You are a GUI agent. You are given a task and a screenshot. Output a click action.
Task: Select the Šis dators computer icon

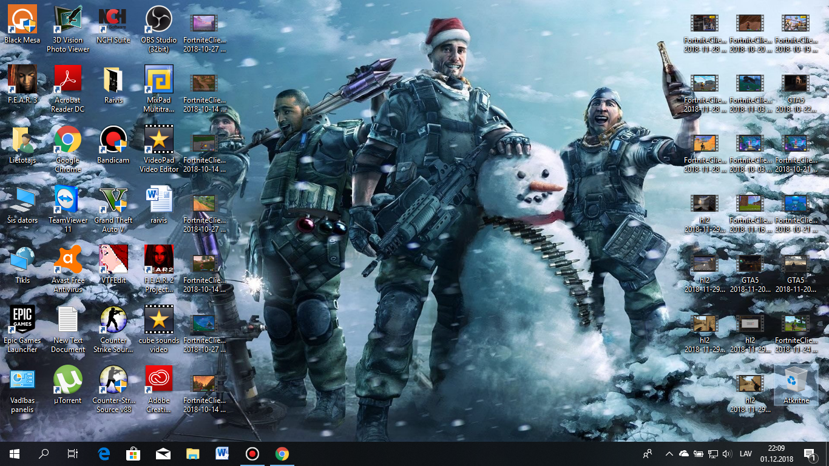[22, 205]
